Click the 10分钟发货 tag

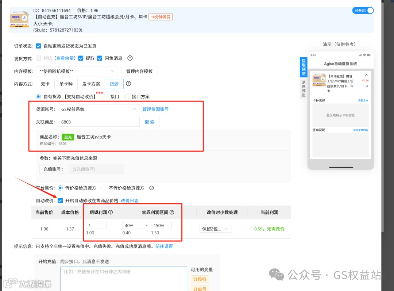161,17
